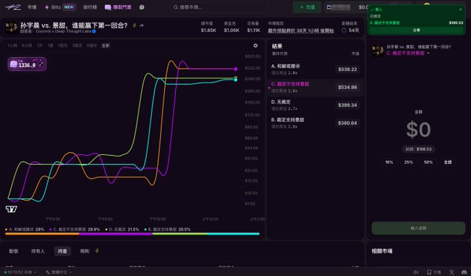Viewport: 471px width, 276px height.
Task: Click the TradingView logo at the chart's lower-left
Action: coord(11,209)
